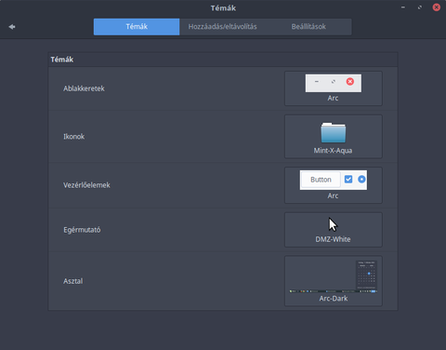This screenshot has width=446, height=350.
Task: Click the Mint-X-Aqua folder icon
Action: click(334, 132)
